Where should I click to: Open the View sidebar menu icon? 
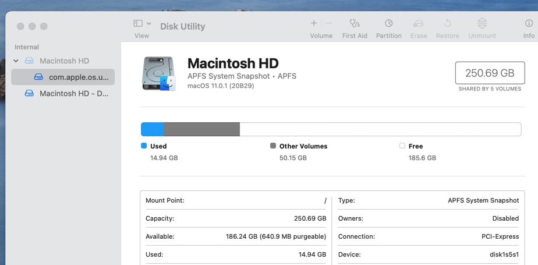pos(138,23)
